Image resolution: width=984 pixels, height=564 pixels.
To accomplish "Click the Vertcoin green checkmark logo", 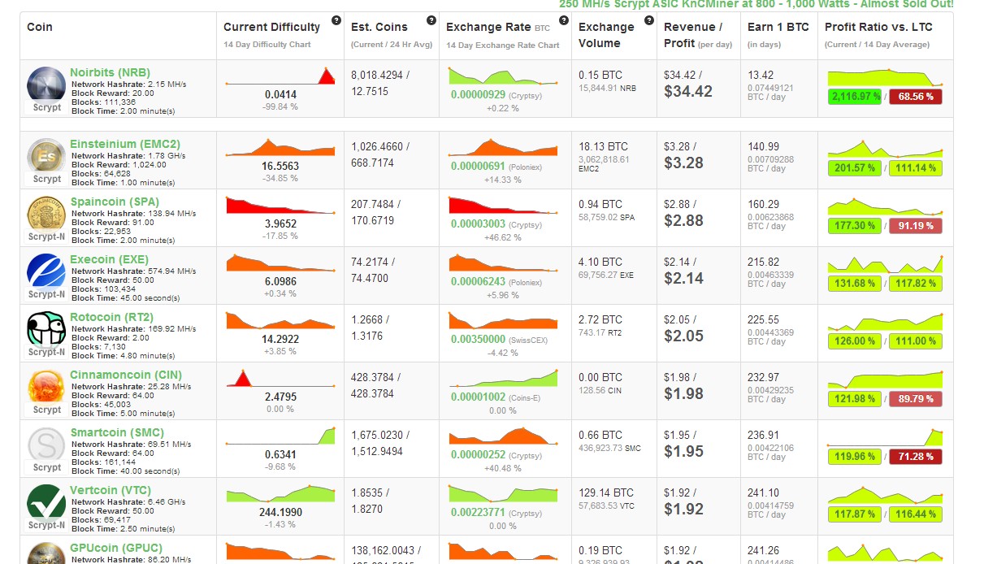I will [x=46, y=502].
